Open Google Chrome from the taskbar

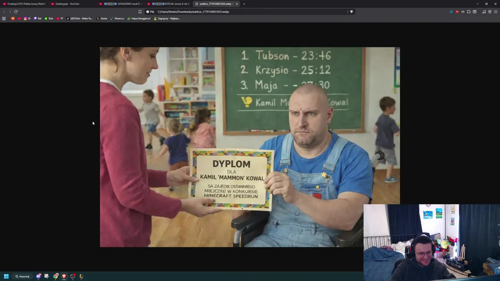tap(56, 276)
